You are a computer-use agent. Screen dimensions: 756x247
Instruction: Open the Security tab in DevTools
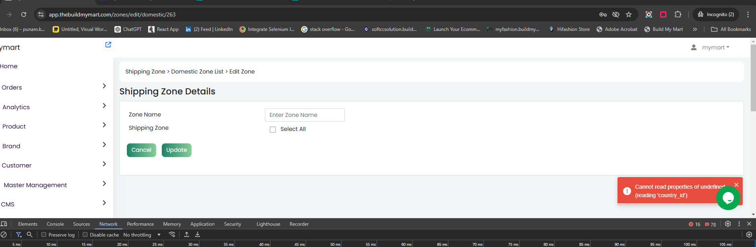pyautogui.click(x=232, y=224)
